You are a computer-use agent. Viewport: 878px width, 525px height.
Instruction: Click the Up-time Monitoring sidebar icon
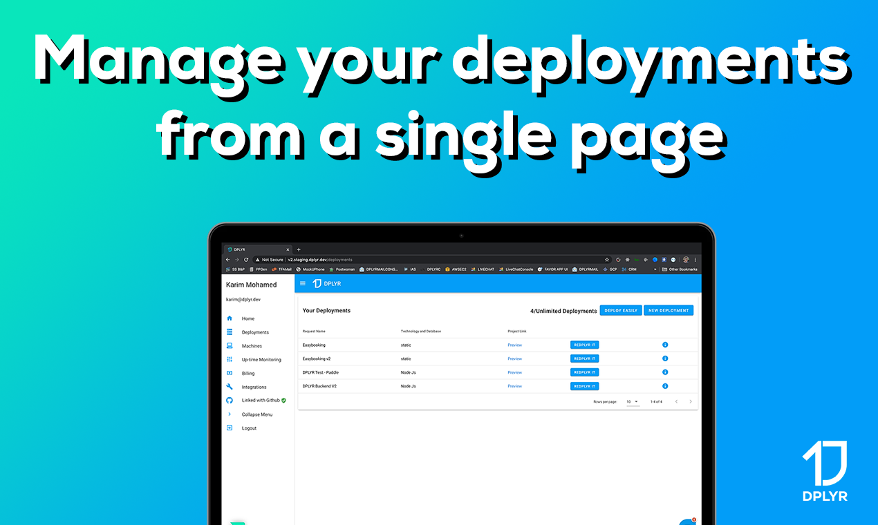(x=230, y=359)
